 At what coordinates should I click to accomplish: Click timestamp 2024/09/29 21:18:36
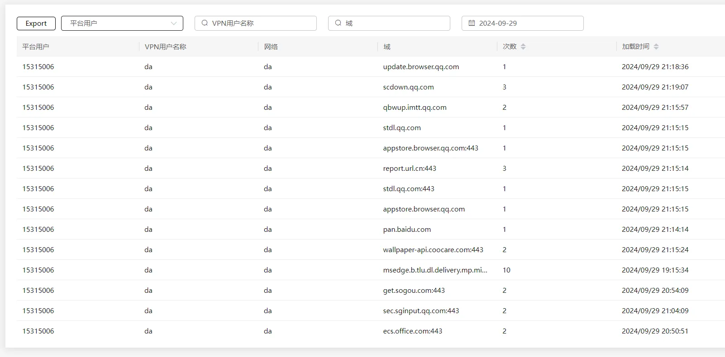(655, 67)
